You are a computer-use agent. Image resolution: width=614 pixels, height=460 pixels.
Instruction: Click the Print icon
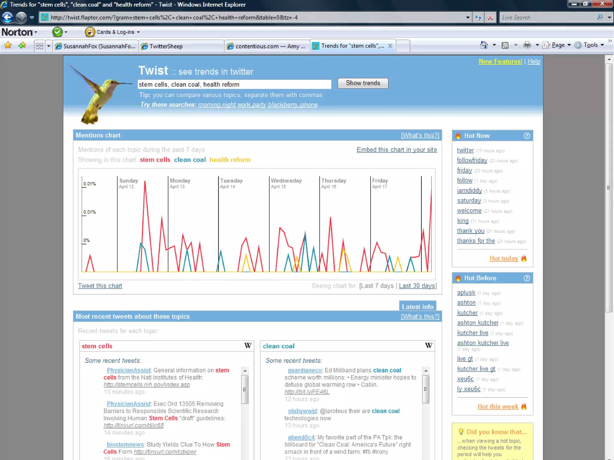pyautogui.click(x=527, y=45)
